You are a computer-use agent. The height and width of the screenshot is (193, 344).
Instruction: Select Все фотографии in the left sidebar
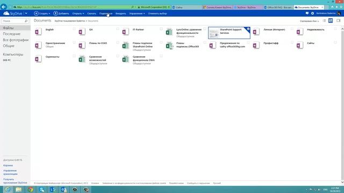click(15, 40)
